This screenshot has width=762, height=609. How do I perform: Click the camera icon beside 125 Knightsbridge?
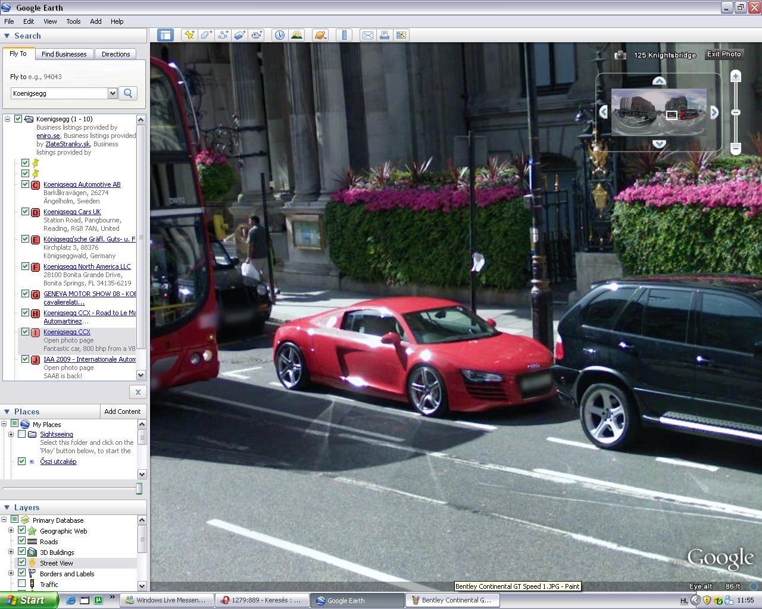click(x=620, y=55)
